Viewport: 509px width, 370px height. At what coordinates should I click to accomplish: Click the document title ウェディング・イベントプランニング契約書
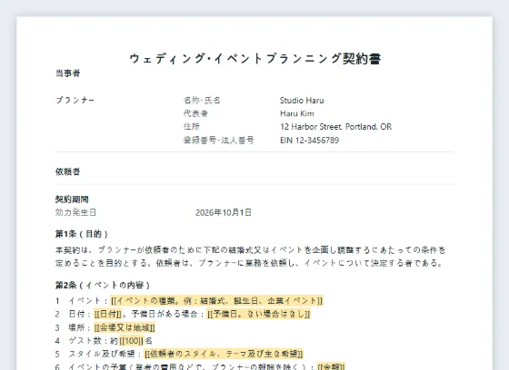tap(254, 59)
